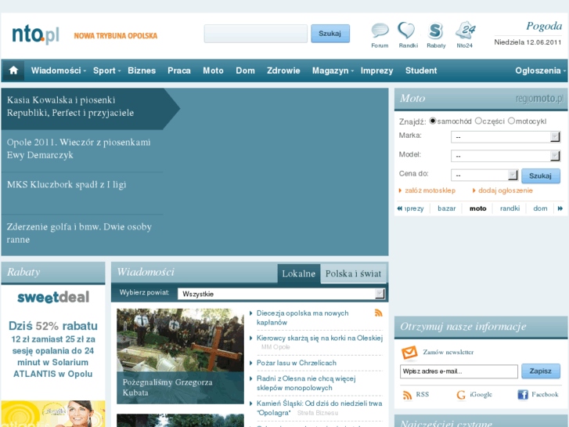Open the Model dropdown
This screenshot has width=569, height=427.
click(x=506, y=156)
